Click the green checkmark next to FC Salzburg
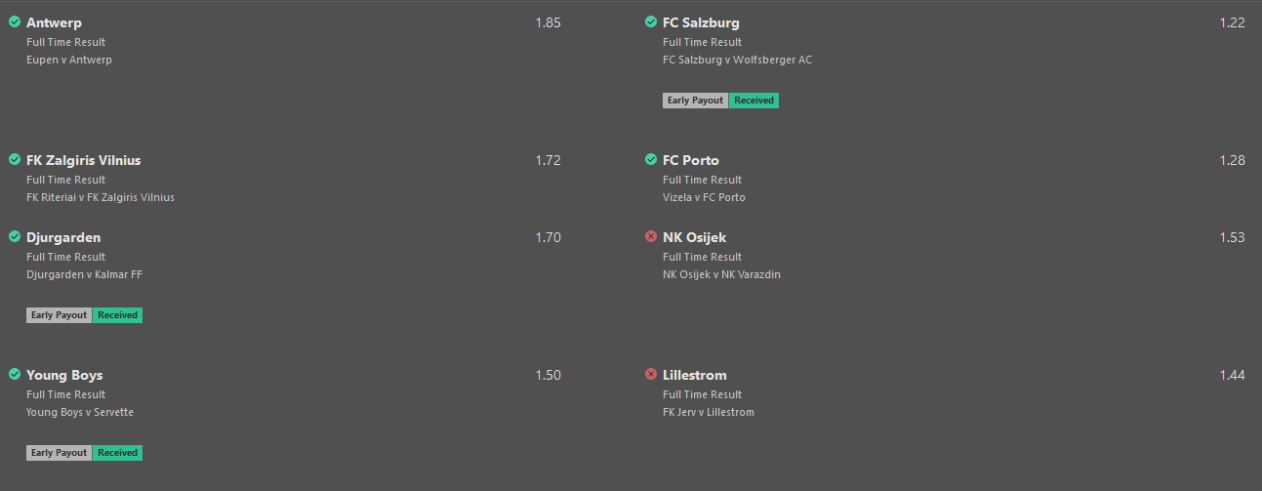Viewport: 1262px width, 491px height. 651,21
